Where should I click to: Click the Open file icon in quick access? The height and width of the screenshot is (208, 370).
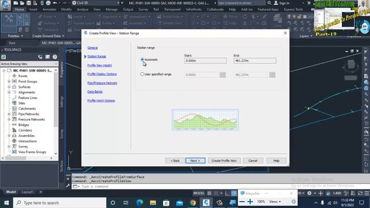(x=22, y=3)
